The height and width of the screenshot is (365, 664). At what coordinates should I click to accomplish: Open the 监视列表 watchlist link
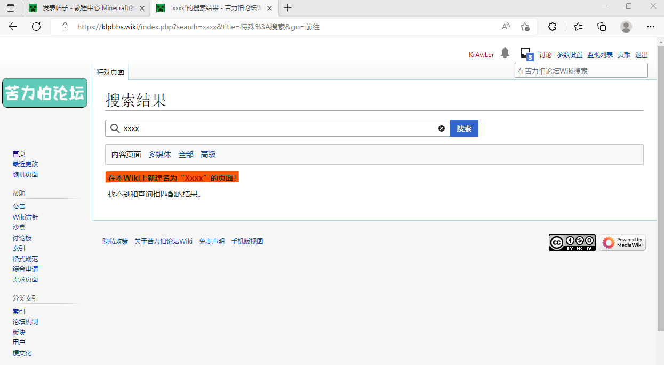tap(600, 55)
